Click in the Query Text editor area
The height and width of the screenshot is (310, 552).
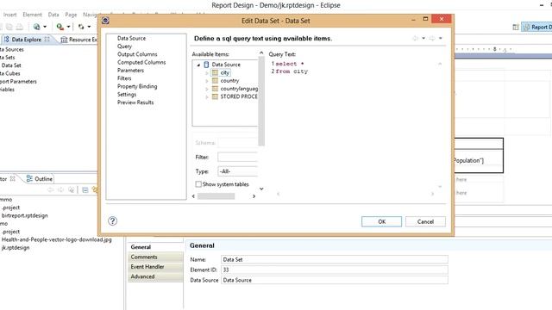click(x=354, y=127)
